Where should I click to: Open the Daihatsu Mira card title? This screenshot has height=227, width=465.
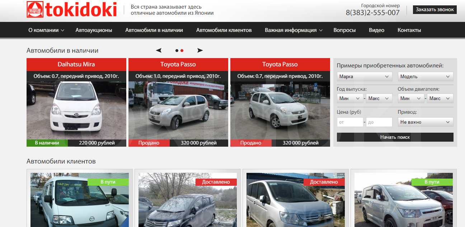pyautogui.click(x=76, y=65)
